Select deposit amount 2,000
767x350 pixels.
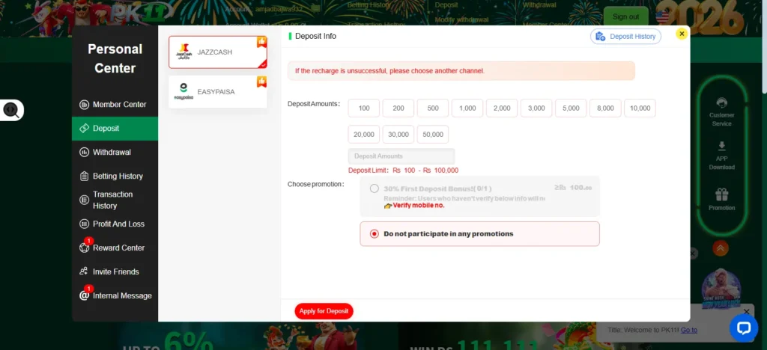point(502,108)
